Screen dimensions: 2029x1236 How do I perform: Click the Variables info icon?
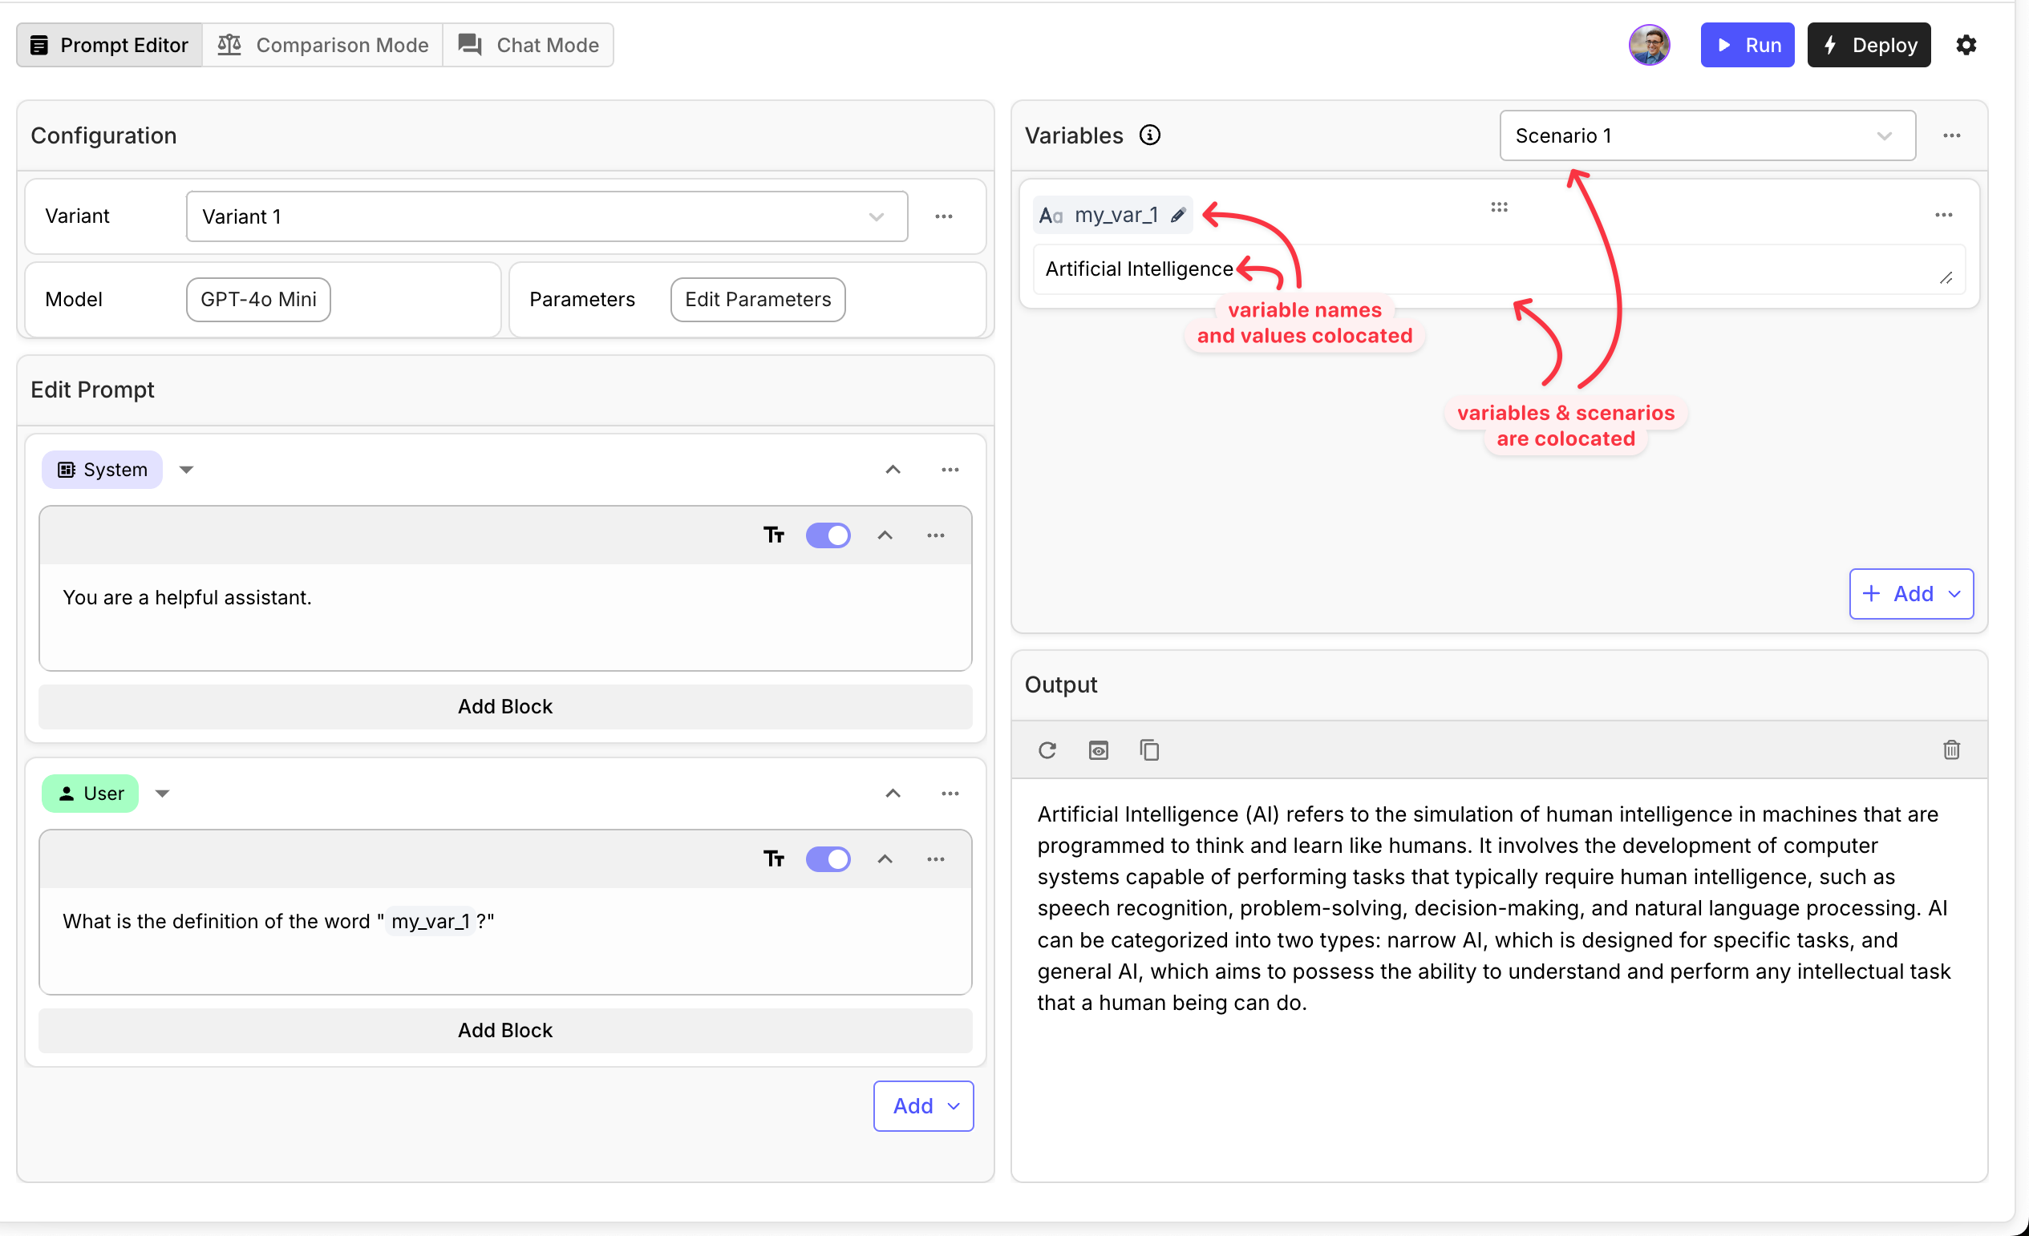click(x=1149, y=135)
